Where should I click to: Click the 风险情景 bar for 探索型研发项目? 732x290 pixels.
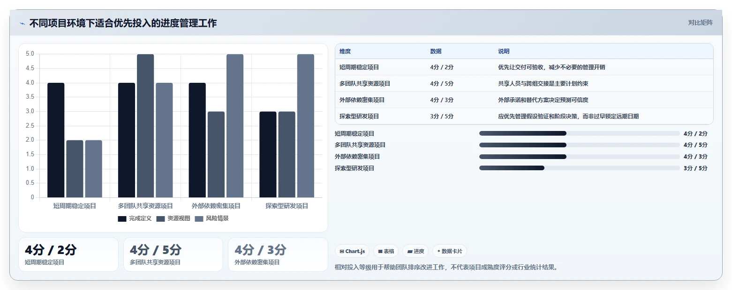tap(306, 126)
